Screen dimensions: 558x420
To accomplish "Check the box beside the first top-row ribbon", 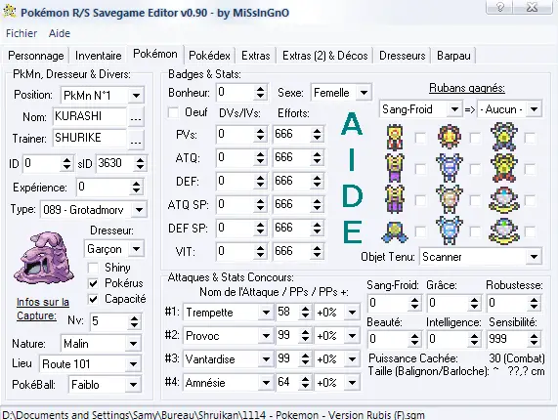I will pos(420,138).
